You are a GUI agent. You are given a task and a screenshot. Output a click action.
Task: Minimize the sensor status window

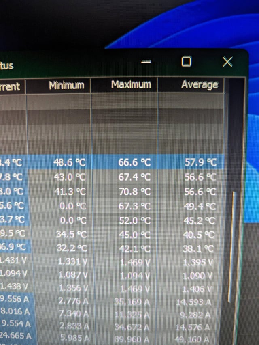pyautogui.click(x=146, y=62)
